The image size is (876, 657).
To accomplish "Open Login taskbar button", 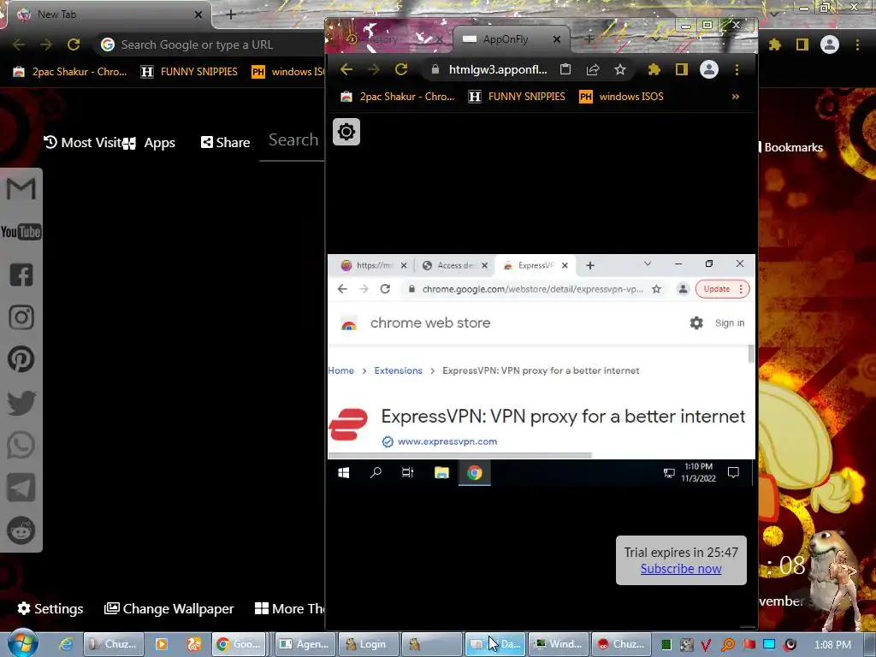I will [370, 644].
